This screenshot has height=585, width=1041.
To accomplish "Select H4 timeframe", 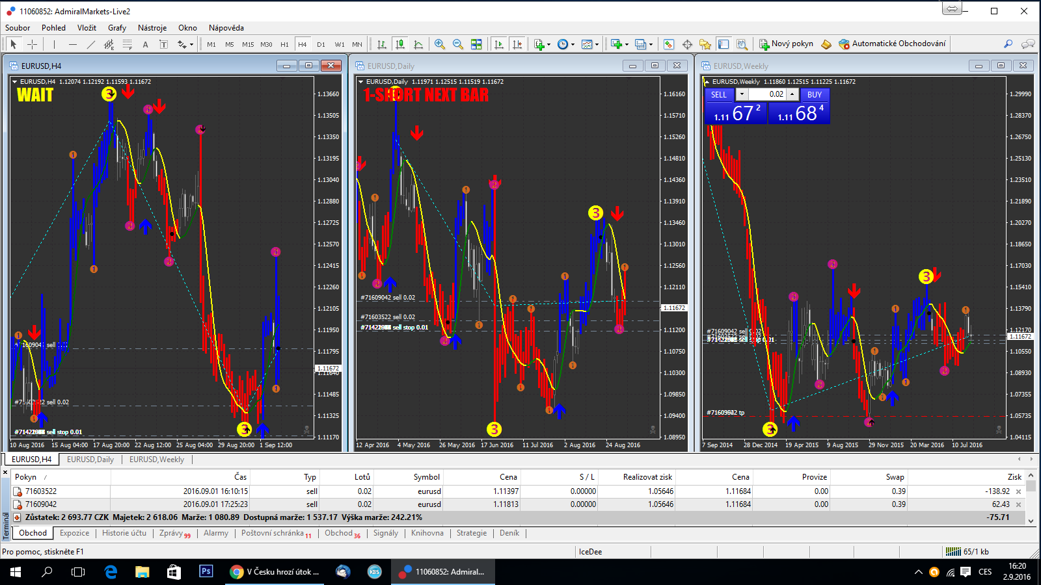I will coord(303,44).
